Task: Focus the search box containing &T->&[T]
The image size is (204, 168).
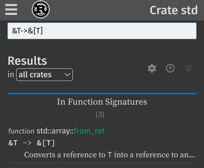Action: [102, 31]
